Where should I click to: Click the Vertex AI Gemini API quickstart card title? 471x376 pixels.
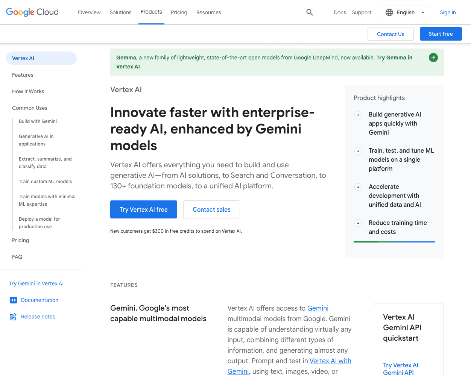point(402,327)
